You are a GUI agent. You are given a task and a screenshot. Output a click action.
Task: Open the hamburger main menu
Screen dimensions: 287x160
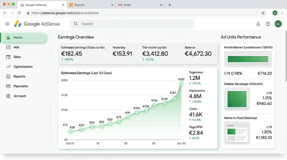pos(7,24)
